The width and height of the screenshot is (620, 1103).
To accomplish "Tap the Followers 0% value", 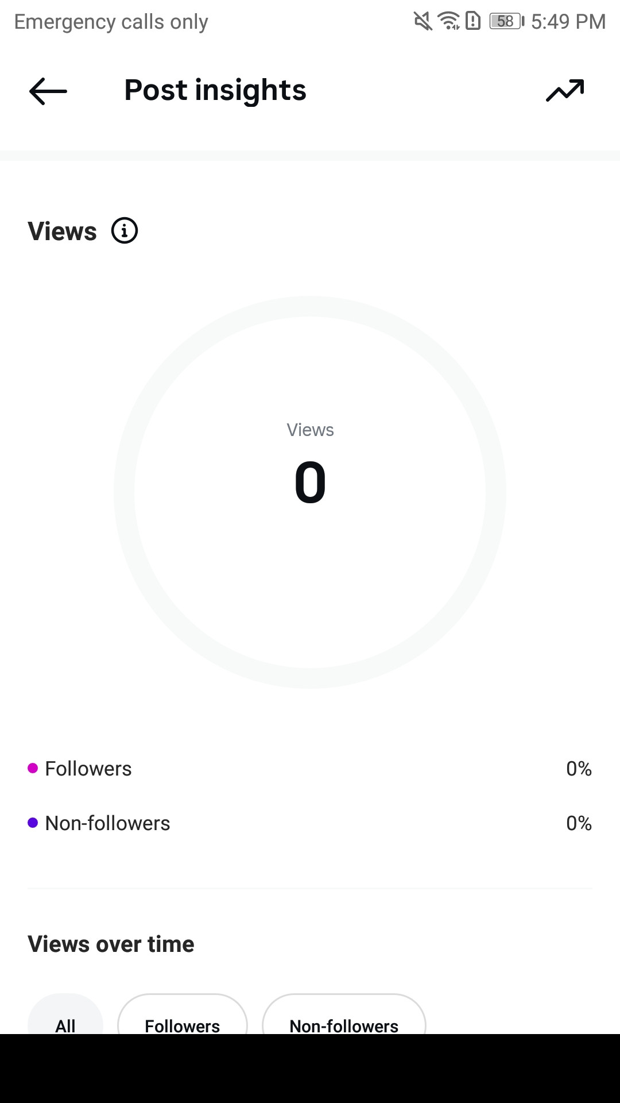I will tap(579, 769).
